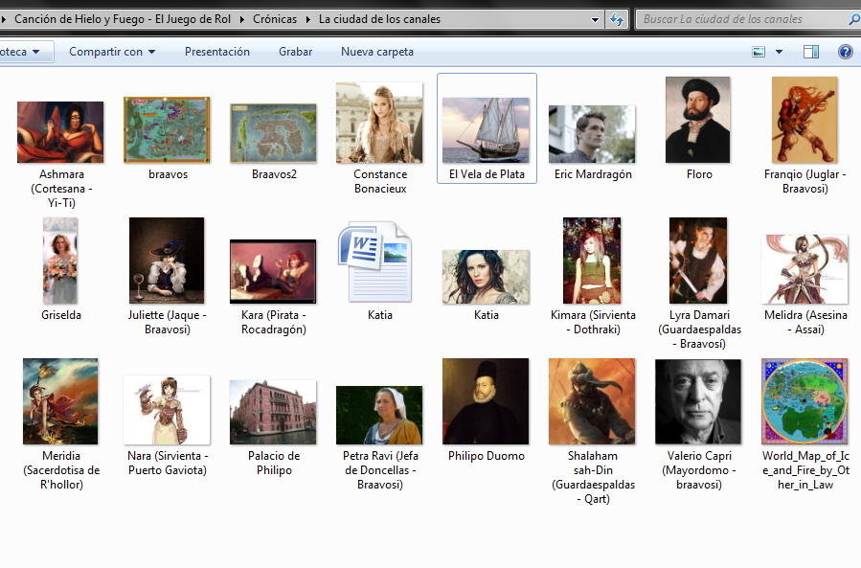Select the Griselda image file
Viewport: 861px width, 568px height.
60,261
